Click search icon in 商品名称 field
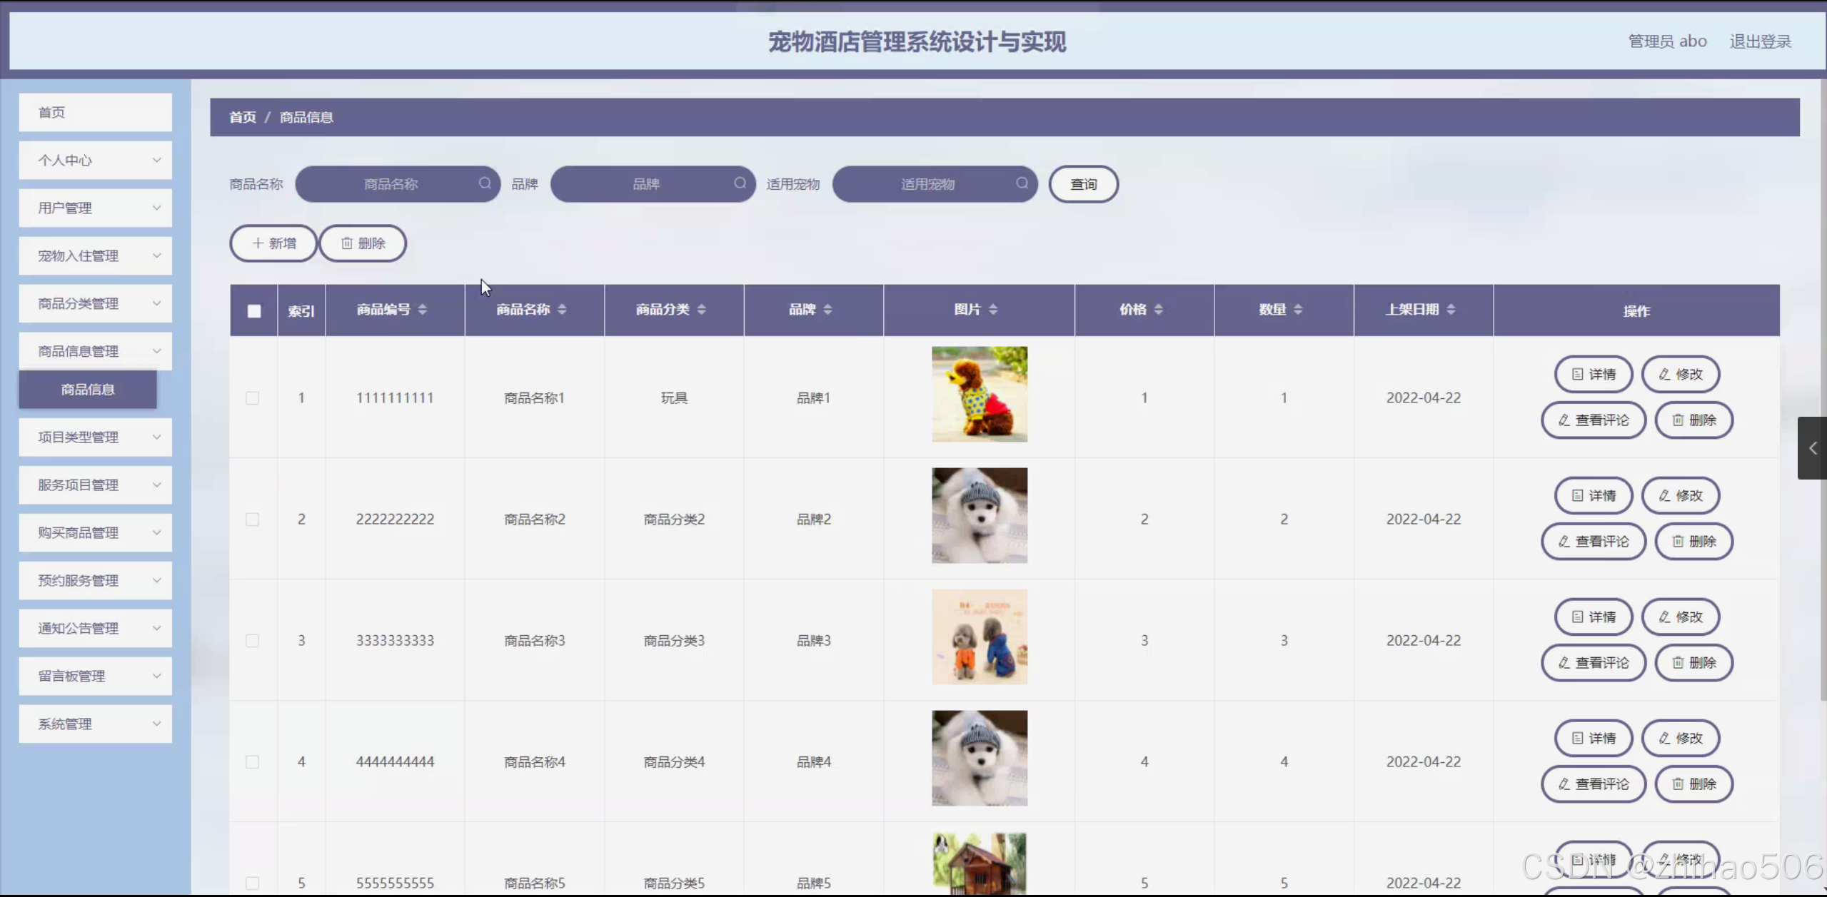The height and width of the screenshot is (897, 1827). point(485,183)
